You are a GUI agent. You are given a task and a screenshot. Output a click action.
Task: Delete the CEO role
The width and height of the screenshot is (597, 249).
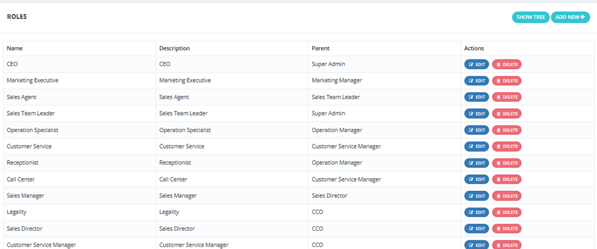[507, 64]
